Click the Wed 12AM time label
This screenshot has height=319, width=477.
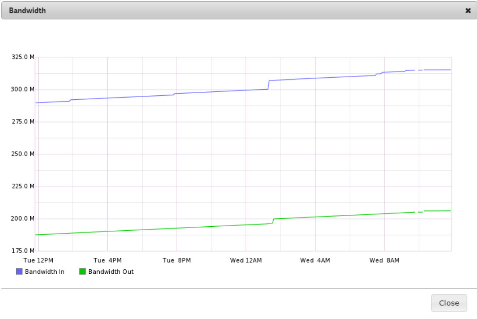pos(246,261)
